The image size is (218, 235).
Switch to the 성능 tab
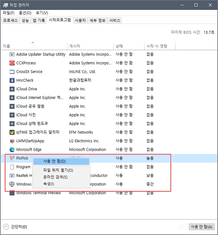click(x=25, y=20)
